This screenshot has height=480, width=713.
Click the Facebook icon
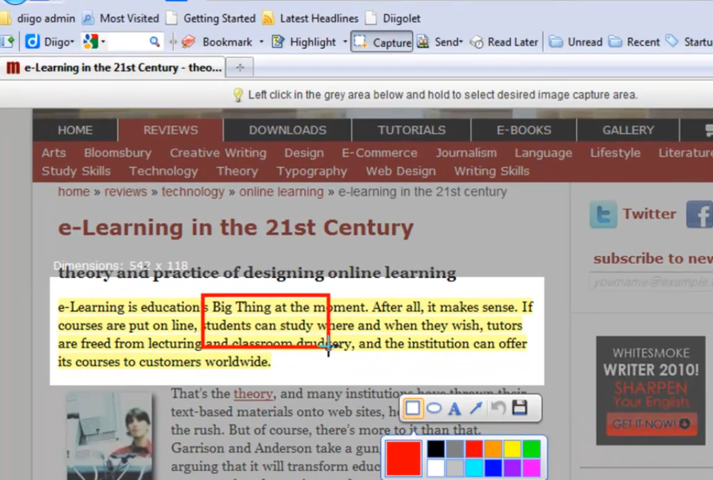click(x=700, y=214)
